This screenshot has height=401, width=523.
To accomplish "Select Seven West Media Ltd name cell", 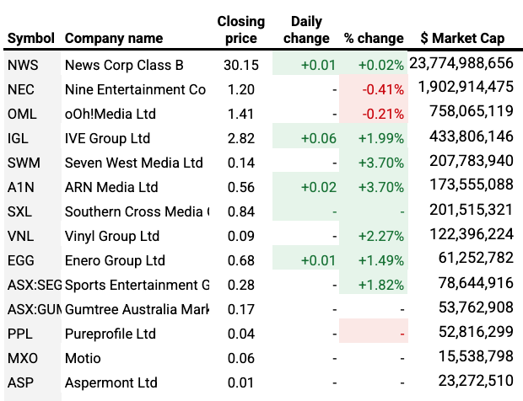I will [133, 163].
